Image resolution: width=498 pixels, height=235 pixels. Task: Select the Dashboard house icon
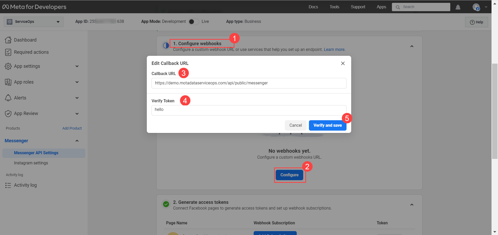tap(8, 40)
